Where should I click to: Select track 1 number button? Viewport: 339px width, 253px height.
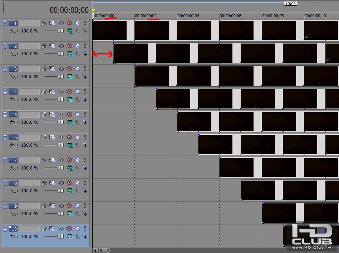click(13, 23)
